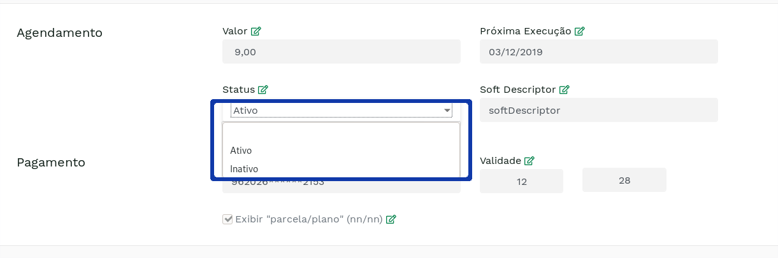The image size is (778, 258).
Task: Click edit icon after "parcela/plano" (nn/nn)
Action: pos(391,219)
